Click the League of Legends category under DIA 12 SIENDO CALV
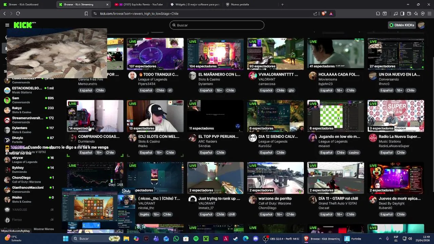 [273, 142]
